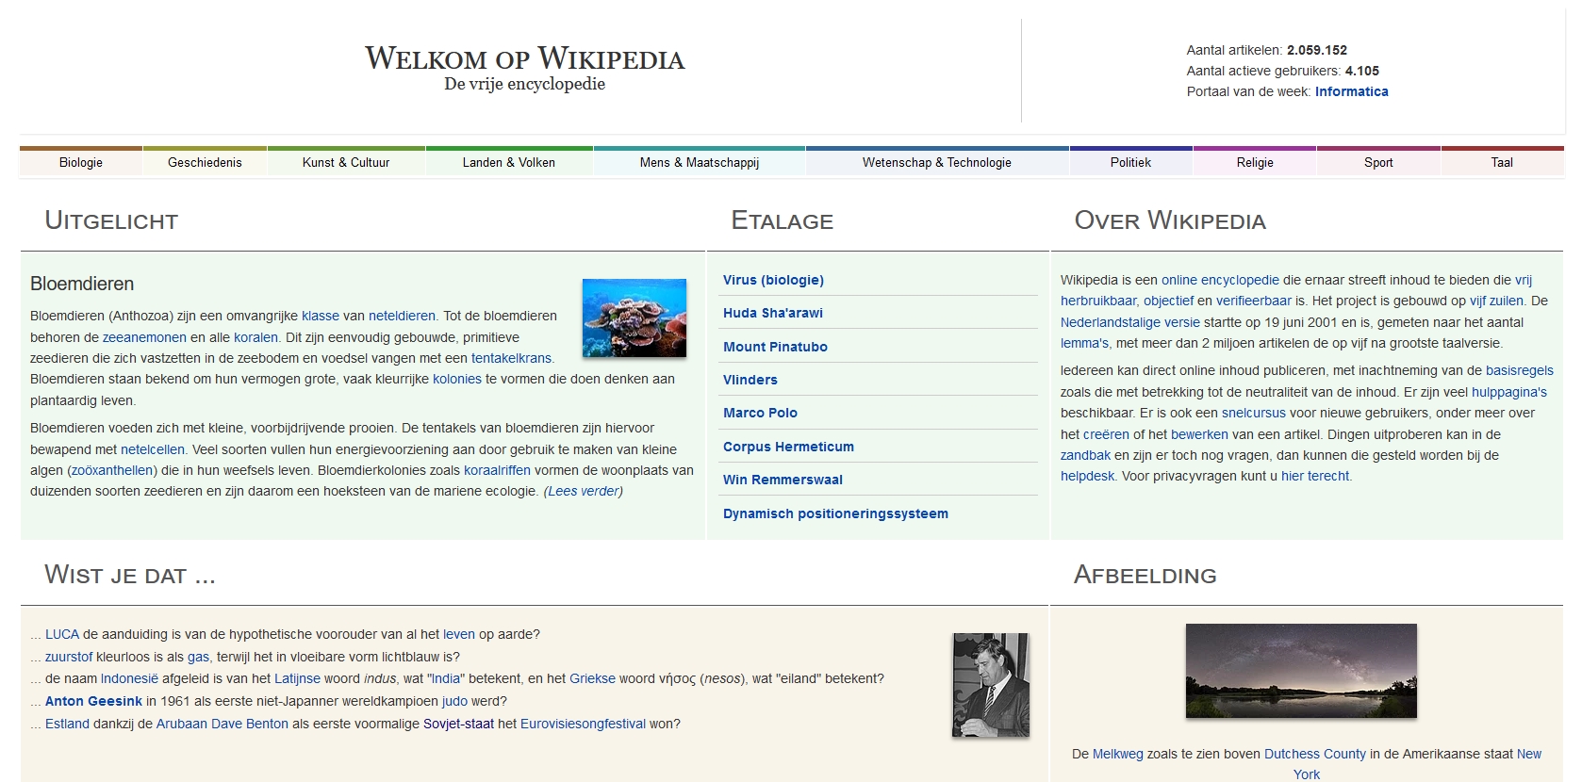Open the Corpus Hermeticum article
The width and height of the screenshot is (1582, 782).
click(x=788, y=447)
